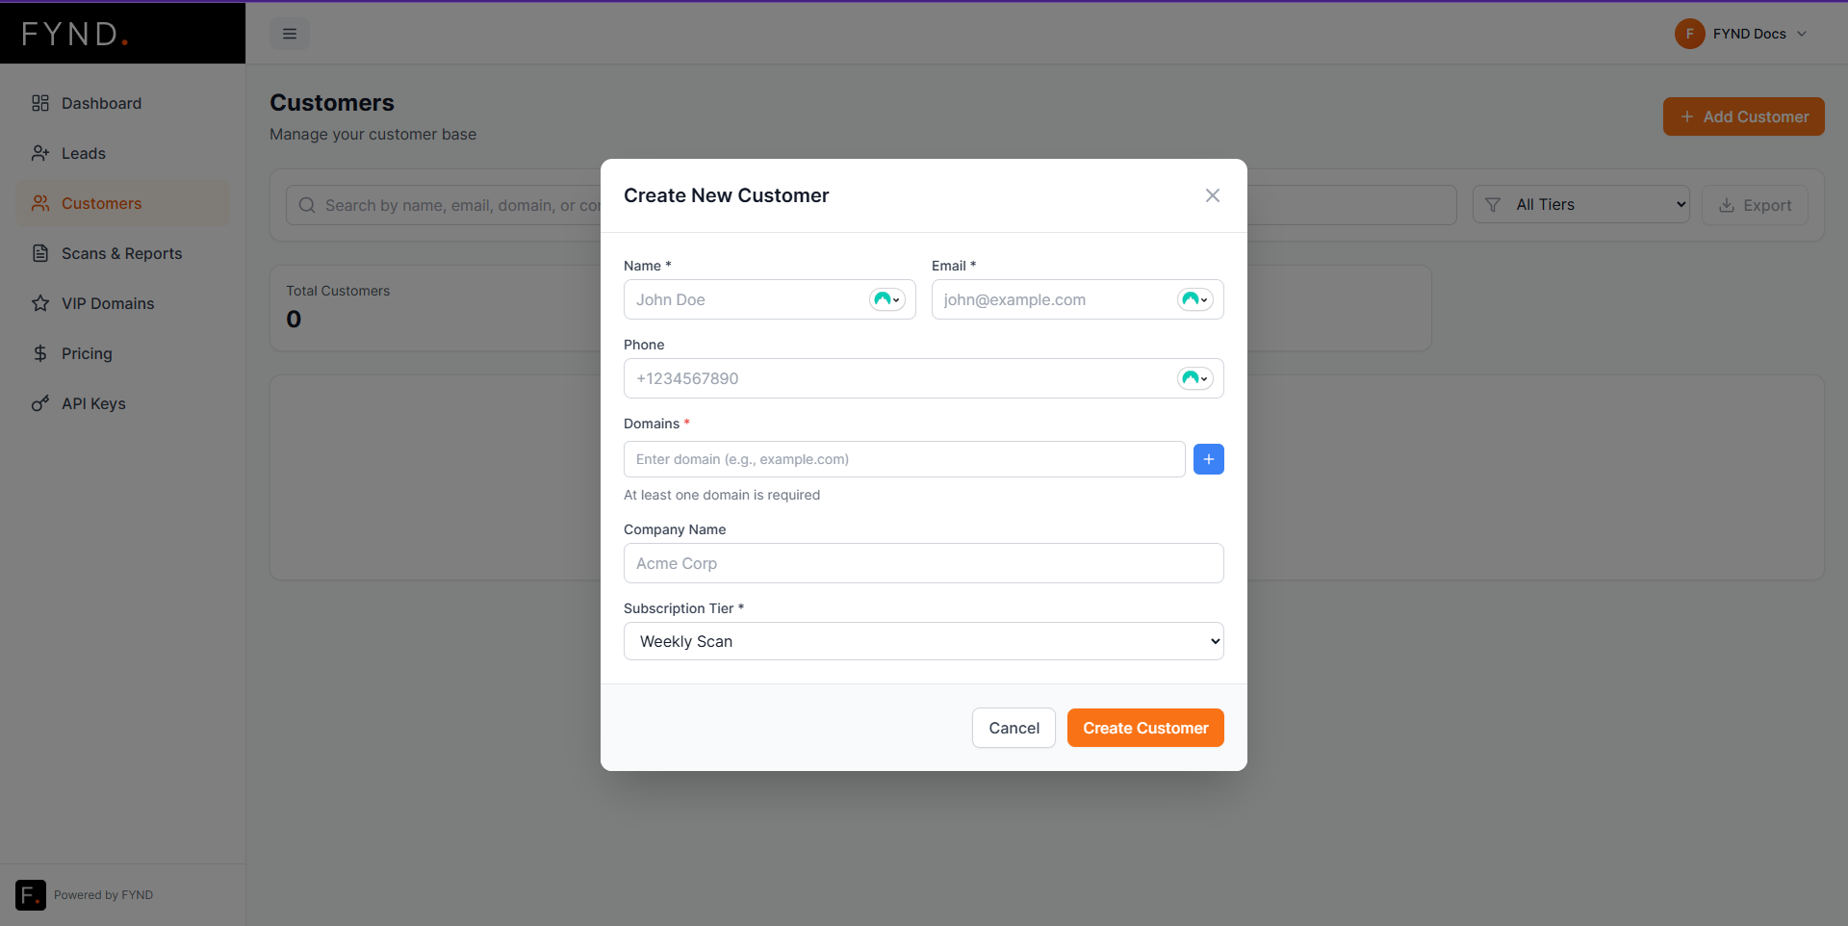Click the Company Name input field
This screenshot has height=926, width=1848.
923,563
